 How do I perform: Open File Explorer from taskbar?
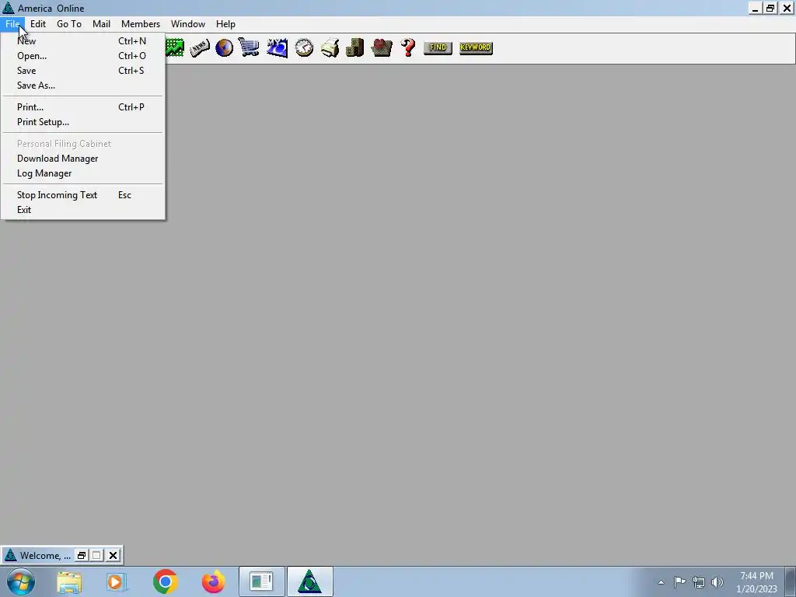69,581
